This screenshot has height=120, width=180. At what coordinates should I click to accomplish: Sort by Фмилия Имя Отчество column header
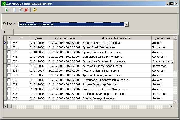(117, 38)
